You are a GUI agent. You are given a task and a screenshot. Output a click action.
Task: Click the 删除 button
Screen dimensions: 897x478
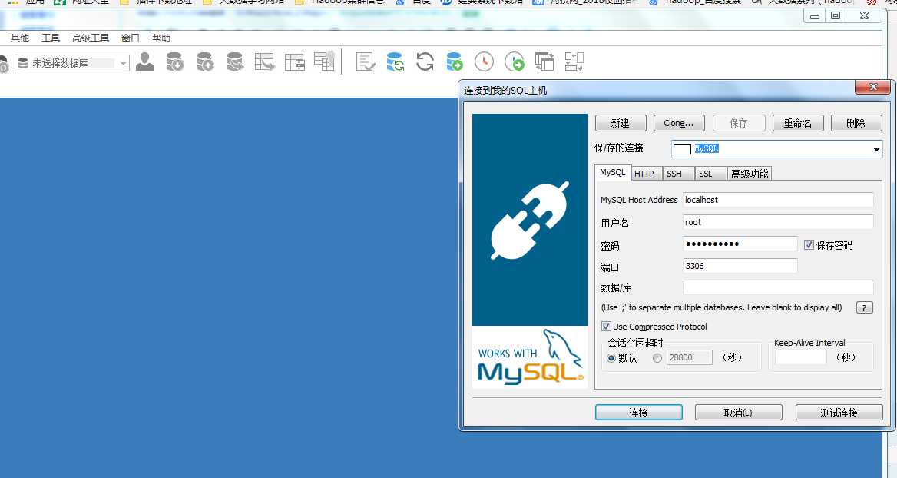coord(856,123)
